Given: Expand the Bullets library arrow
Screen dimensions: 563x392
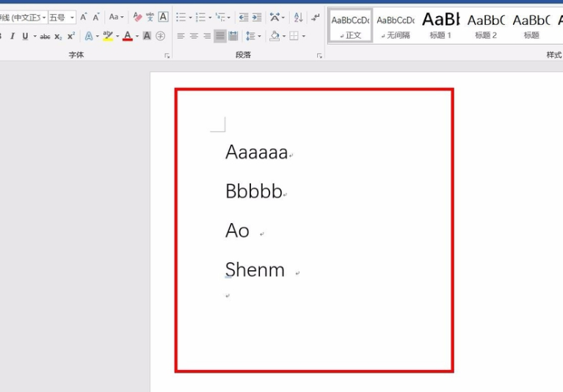Looking at the screenshot, I should pyautogui.click(x=190, y=17).
